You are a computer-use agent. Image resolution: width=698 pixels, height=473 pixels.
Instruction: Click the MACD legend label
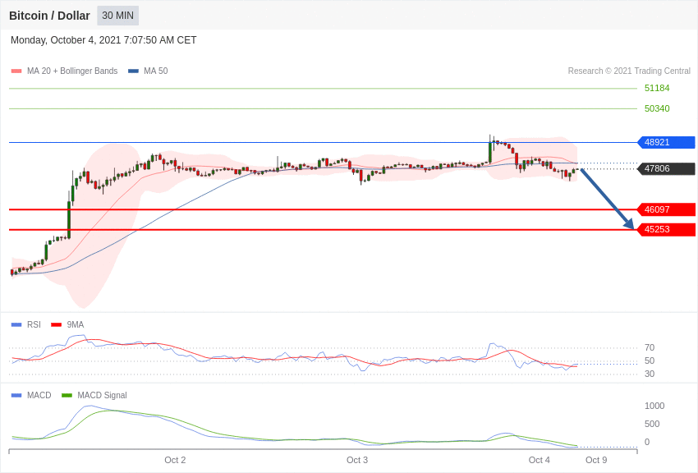click(x=39, y=395)
